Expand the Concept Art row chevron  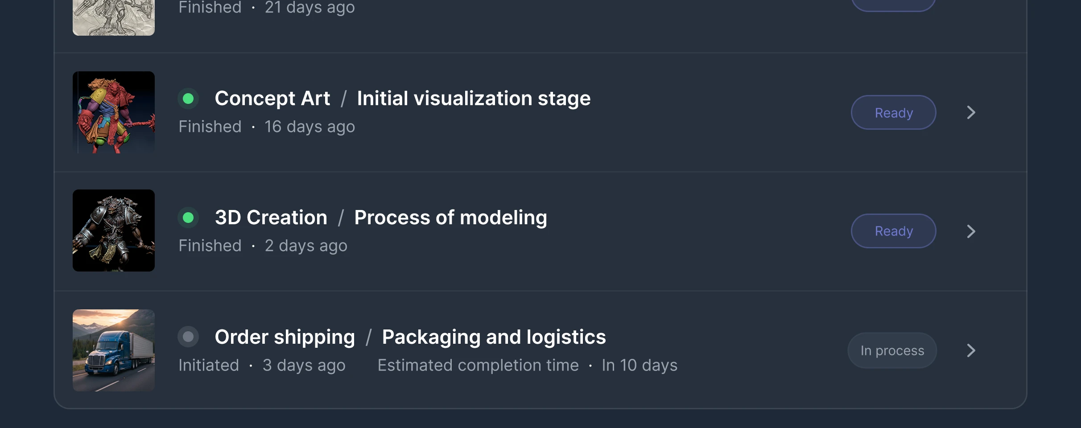pos(971,112)
